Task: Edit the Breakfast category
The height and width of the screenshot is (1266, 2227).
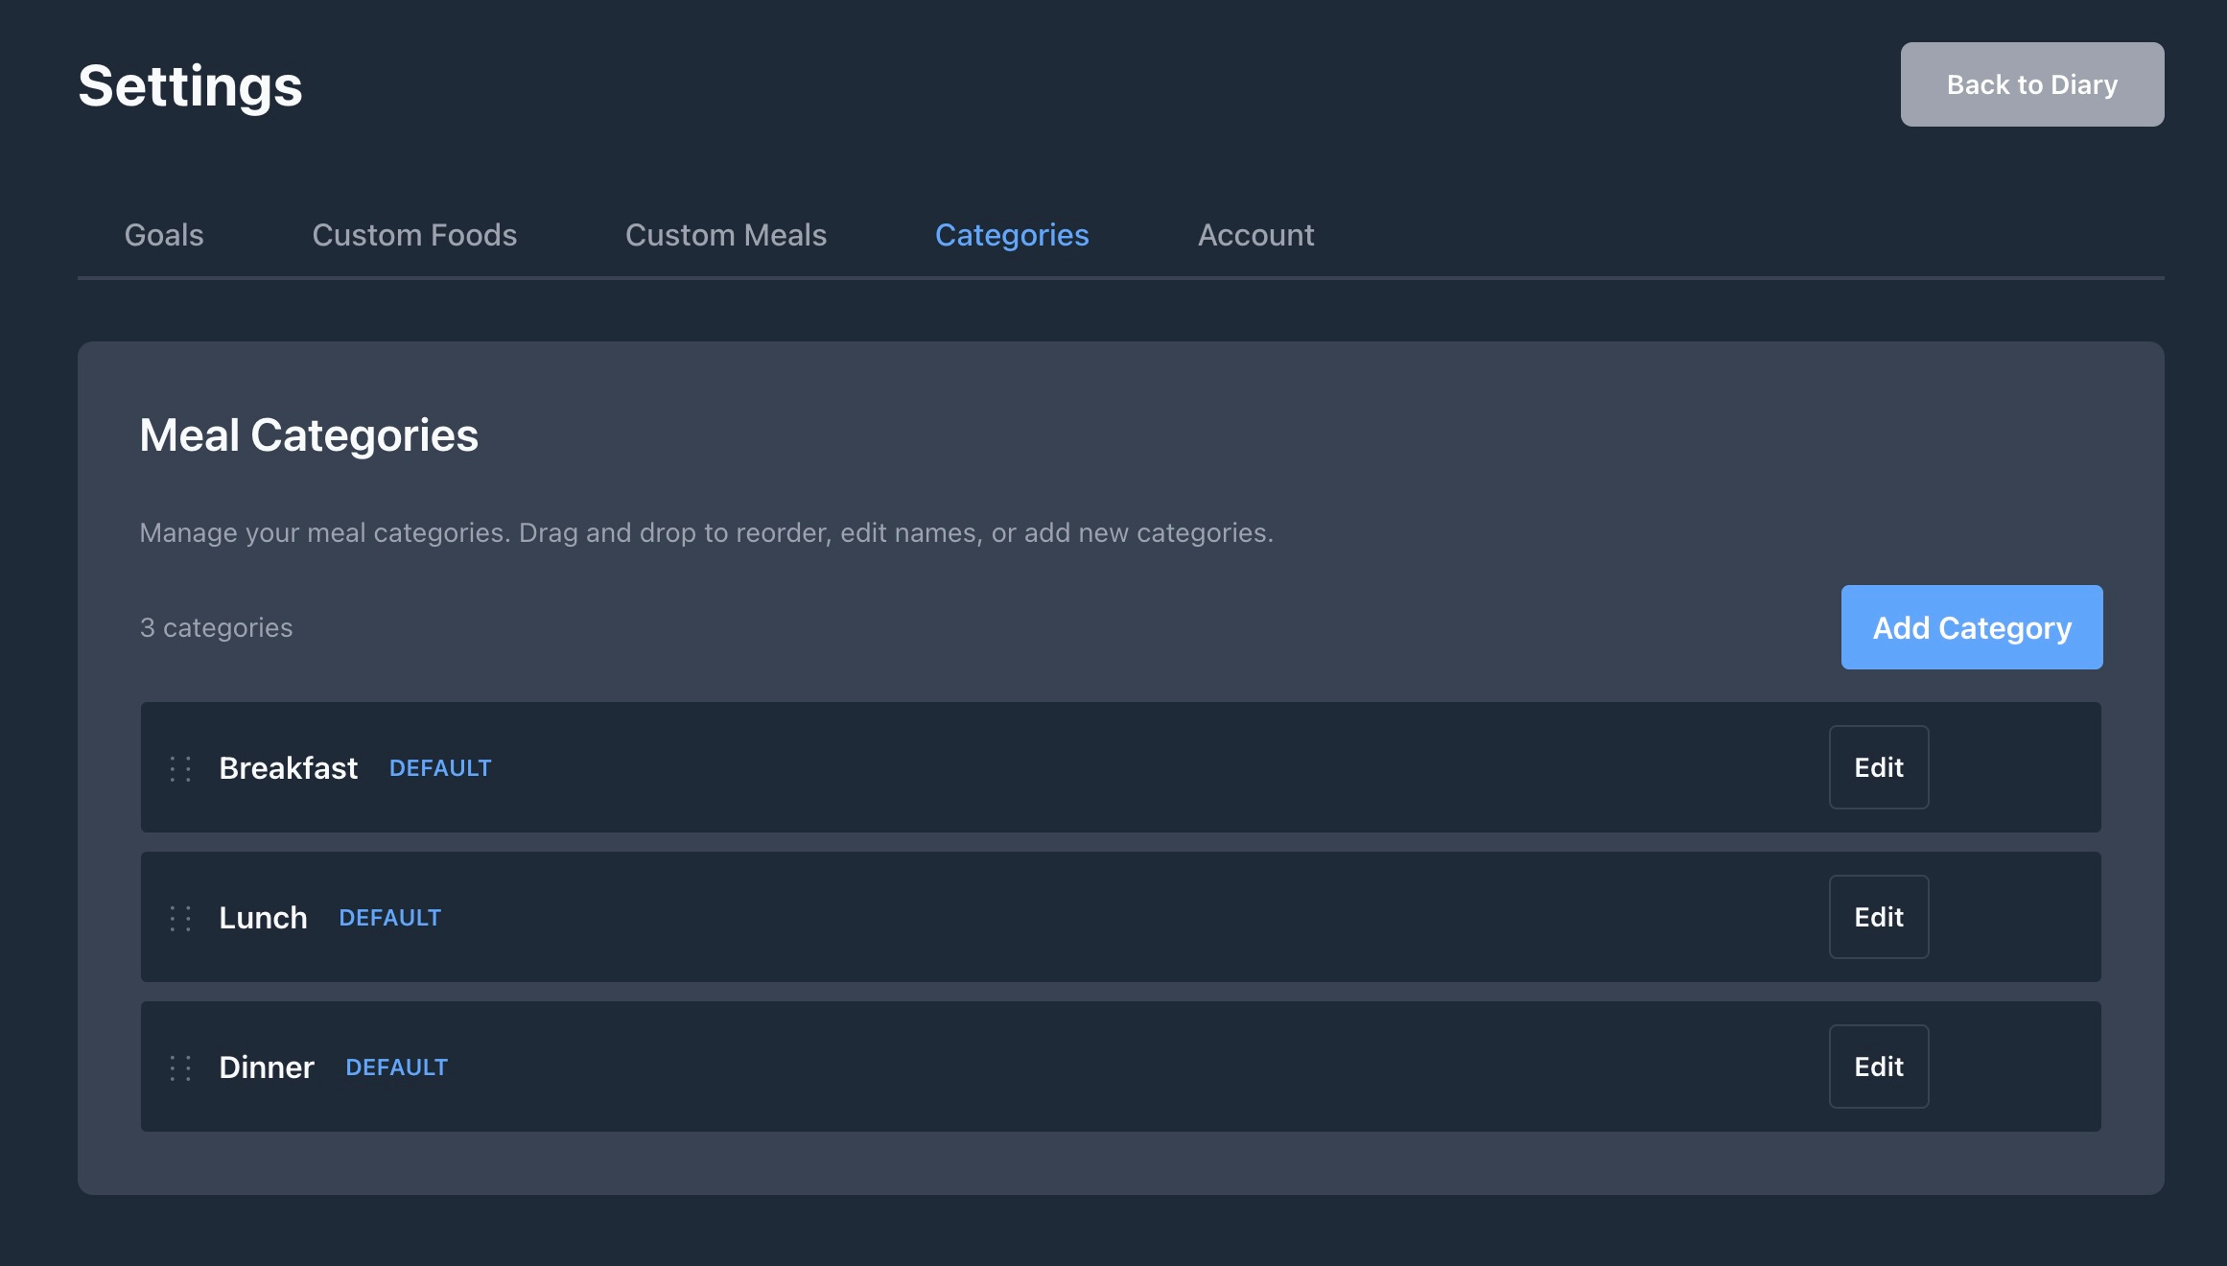Action: [1878, 767]
